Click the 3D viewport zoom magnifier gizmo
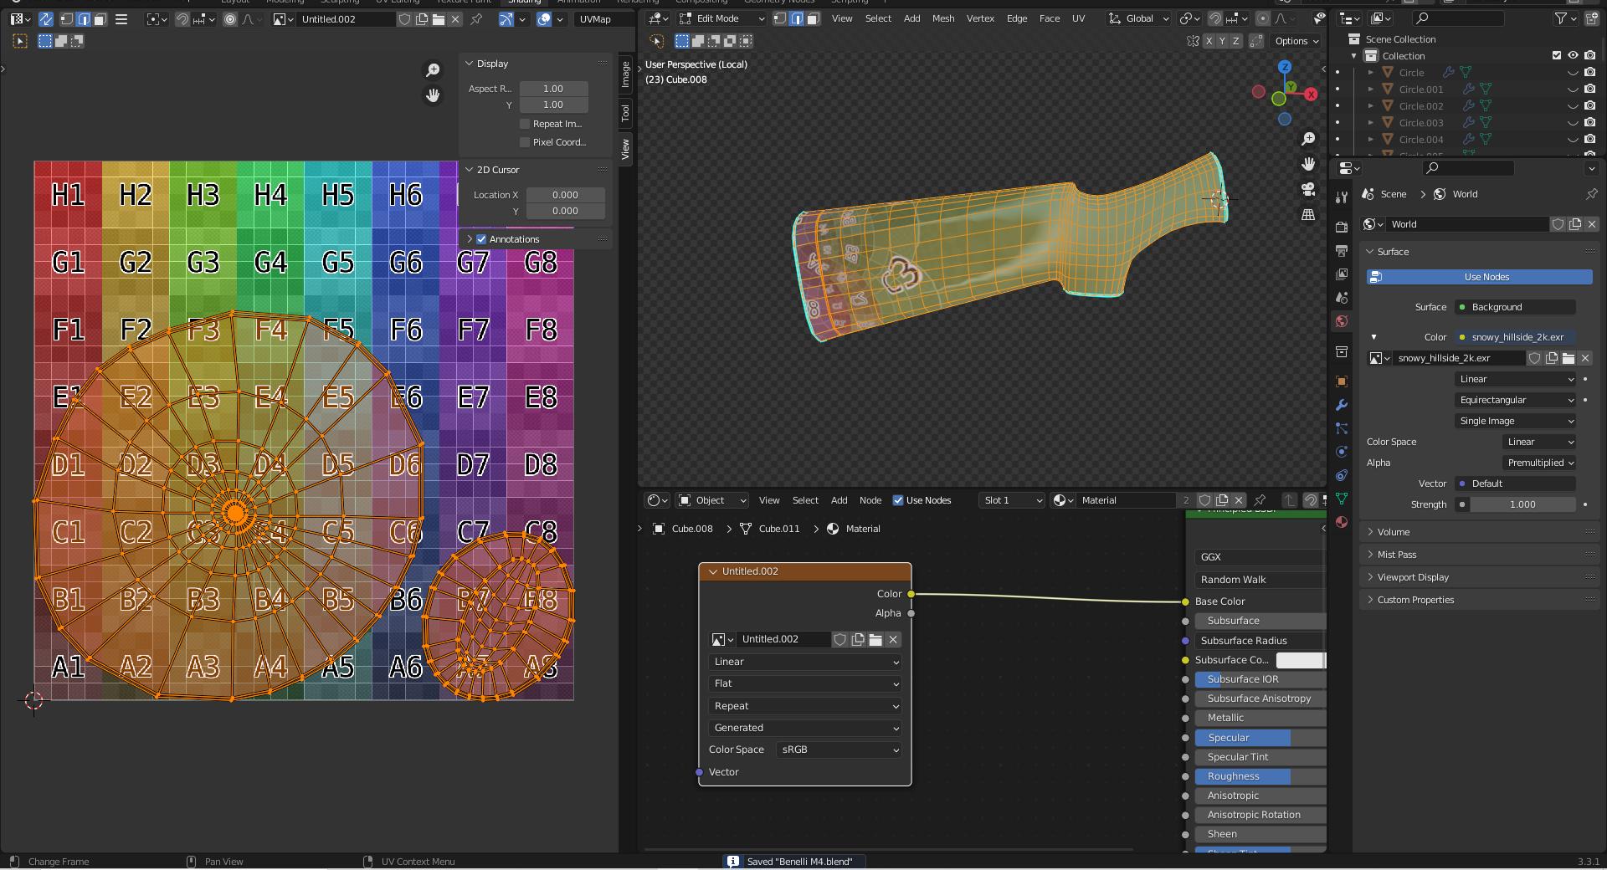This screenshot has height=870, width=1607. (1308, 139)
